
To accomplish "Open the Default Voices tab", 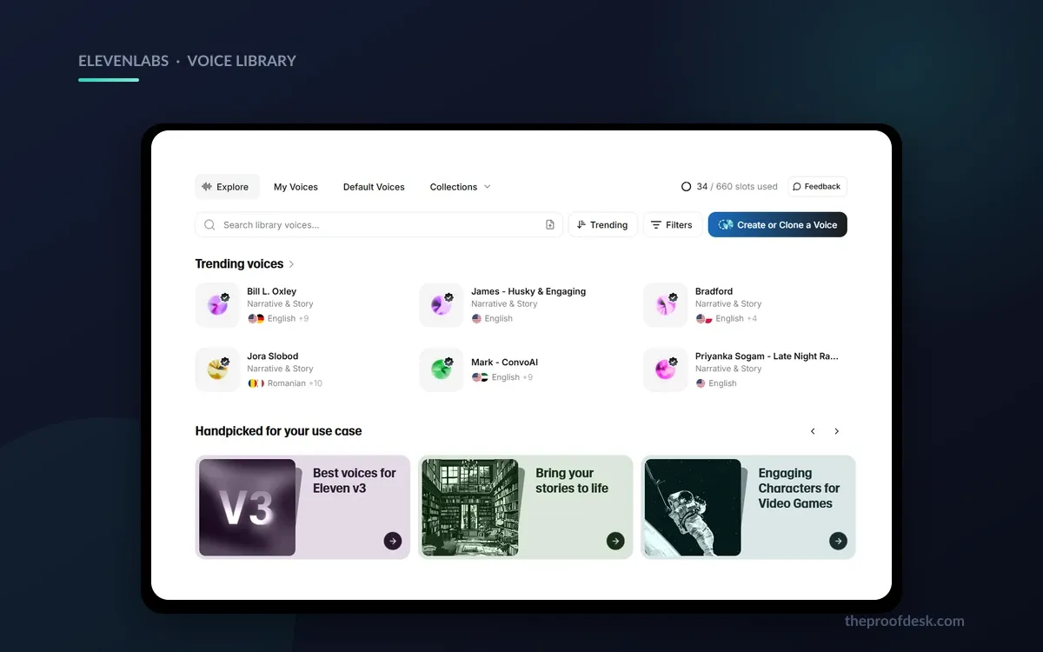I will [374, 187].
